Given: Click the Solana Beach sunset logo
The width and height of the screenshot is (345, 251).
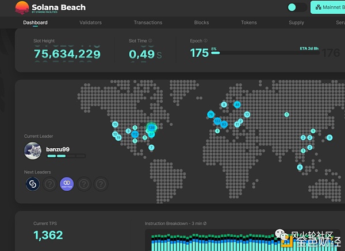Looking at the screenshot, I should 22,7.
